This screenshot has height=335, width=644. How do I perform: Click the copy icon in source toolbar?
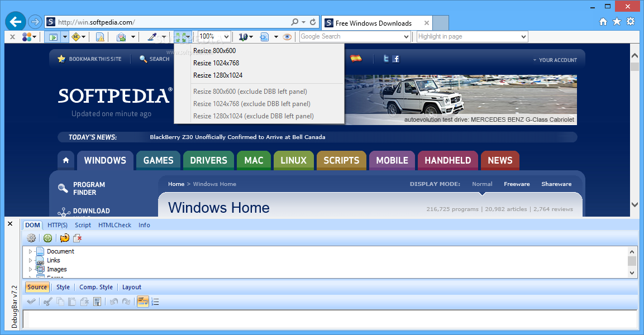[x=60, y=301]
